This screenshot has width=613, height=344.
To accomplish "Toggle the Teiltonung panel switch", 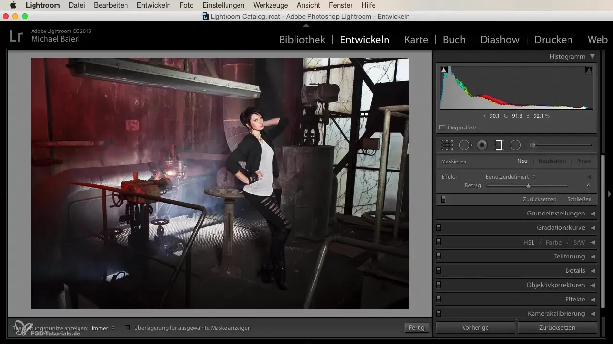I will (438, 256).
